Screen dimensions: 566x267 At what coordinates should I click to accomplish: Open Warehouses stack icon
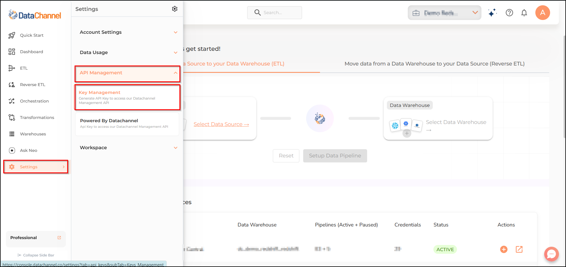12,134
